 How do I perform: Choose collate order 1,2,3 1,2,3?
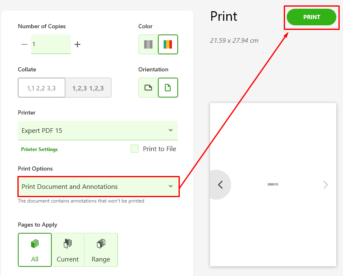88,88
